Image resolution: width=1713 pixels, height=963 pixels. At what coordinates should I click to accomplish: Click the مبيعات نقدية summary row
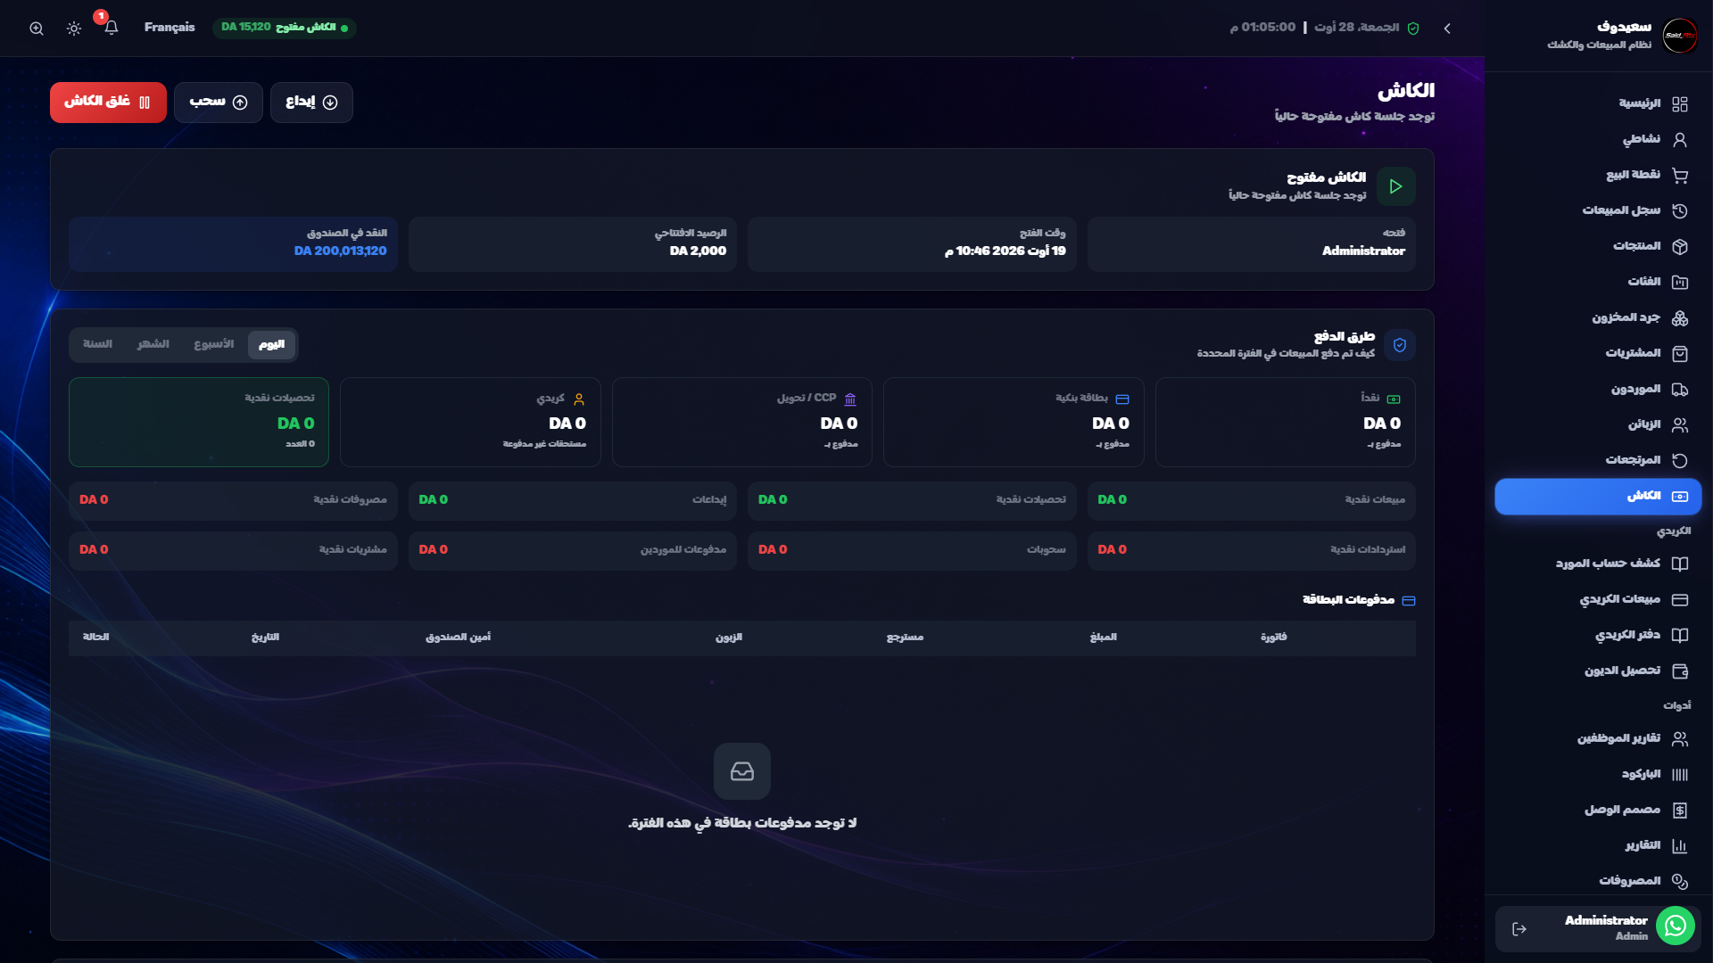click(1251, 500)
